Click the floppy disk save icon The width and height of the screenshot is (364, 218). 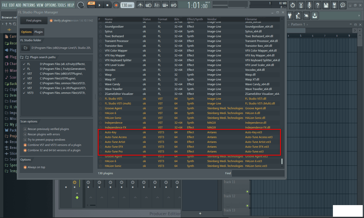[x=326, y=5]
